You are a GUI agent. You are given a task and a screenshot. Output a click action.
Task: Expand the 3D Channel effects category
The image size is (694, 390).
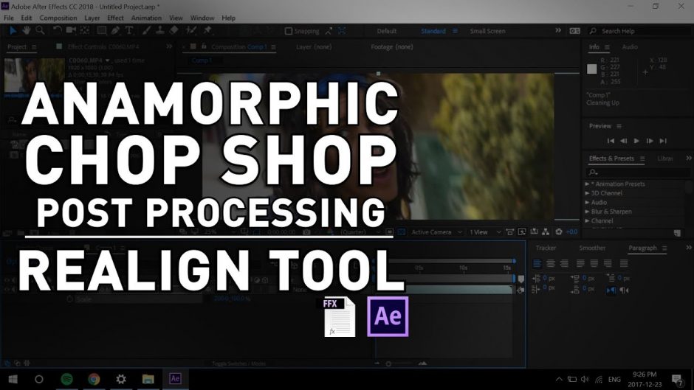pyautogui.click(x=588, y=193)
